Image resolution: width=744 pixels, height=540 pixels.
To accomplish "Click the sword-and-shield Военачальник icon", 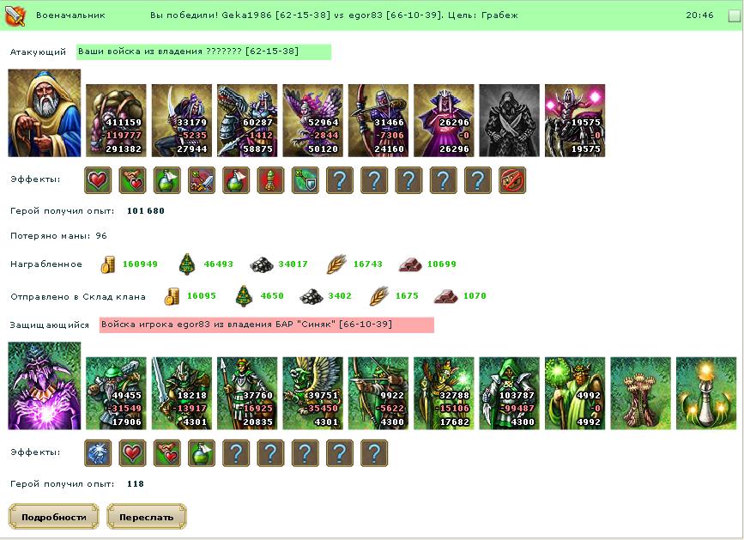I will [x=15, y=15].
